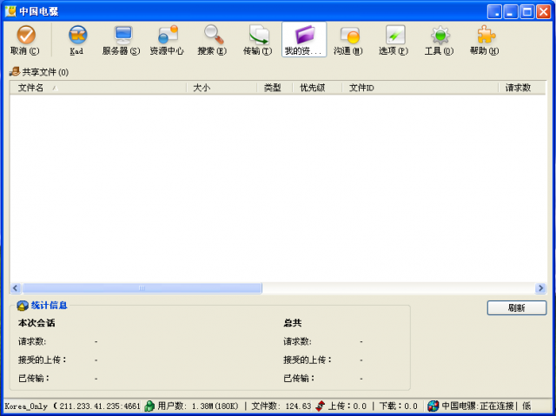Open the 传输 (Transfers) page
This screenshot has height=416, width=556.
(257, 39)
